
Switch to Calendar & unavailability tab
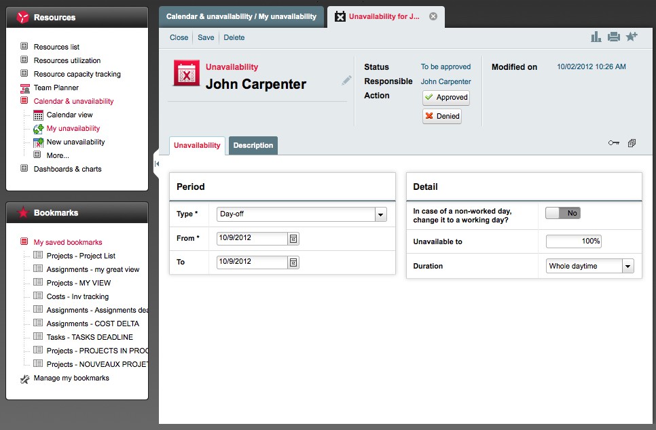tap(241, 16)
